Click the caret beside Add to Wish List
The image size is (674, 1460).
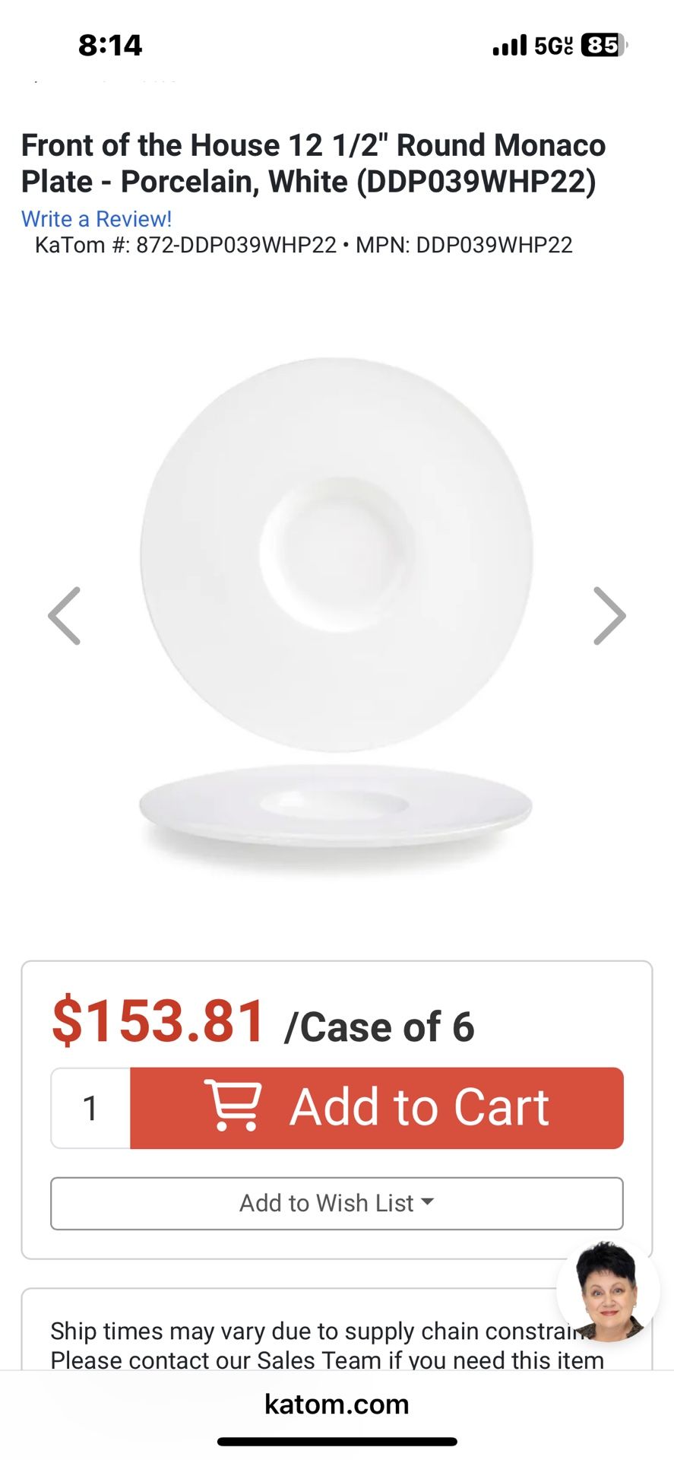(427, 1202)
